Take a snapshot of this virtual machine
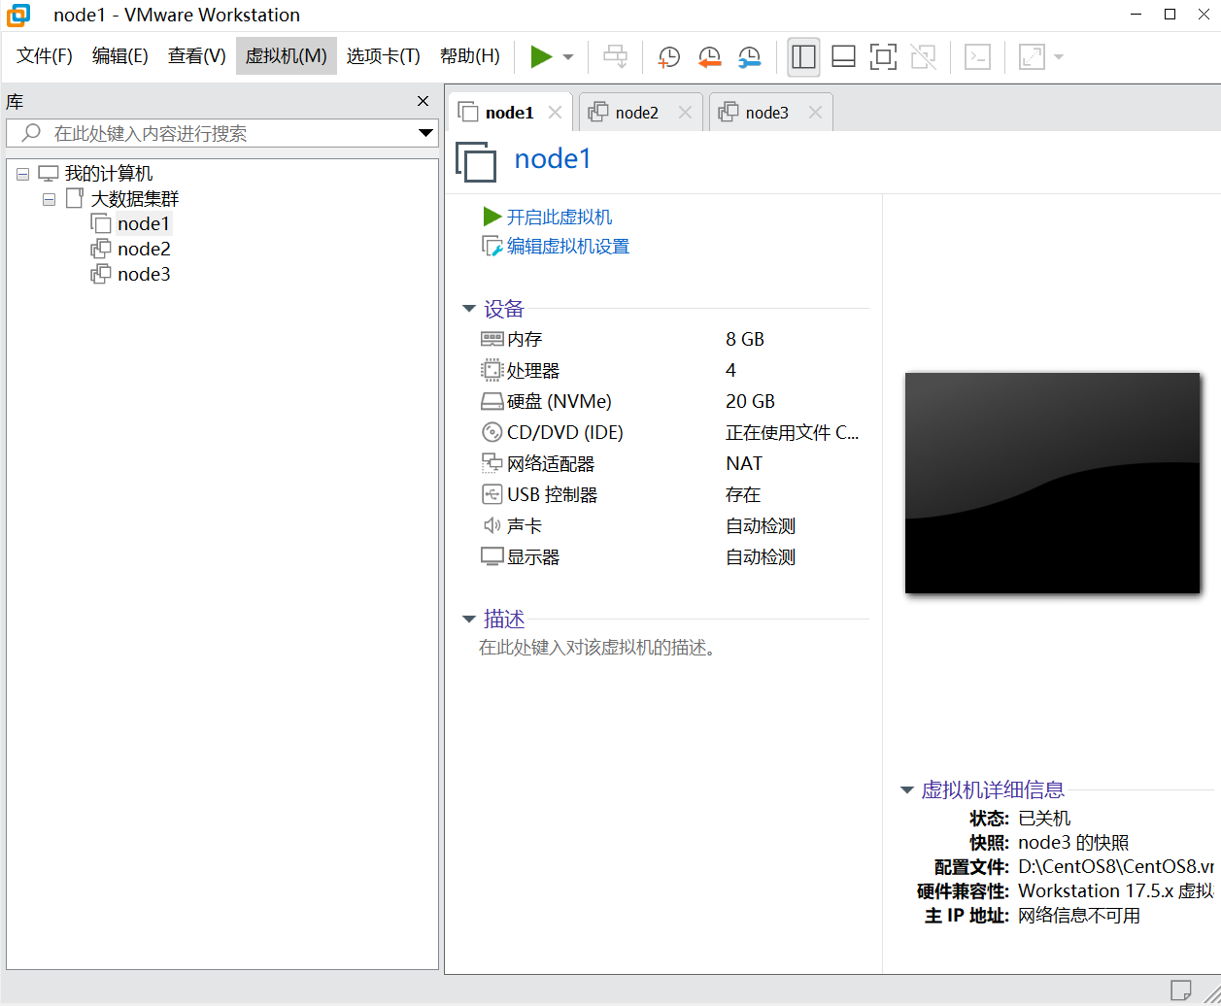The image size is (1221, 1006). click(668, 56)
